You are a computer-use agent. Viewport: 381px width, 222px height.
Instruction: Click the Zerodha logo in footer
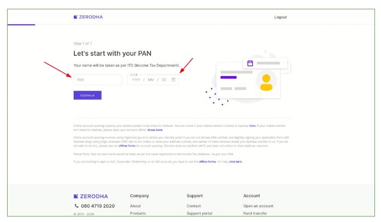coord(91,196)
